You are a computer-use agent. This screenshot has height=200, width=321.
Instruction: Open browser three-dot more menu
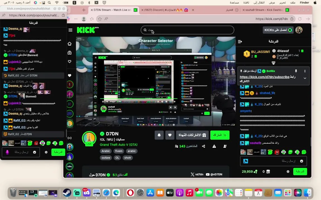pyautogui.click(x=76, y=19)
